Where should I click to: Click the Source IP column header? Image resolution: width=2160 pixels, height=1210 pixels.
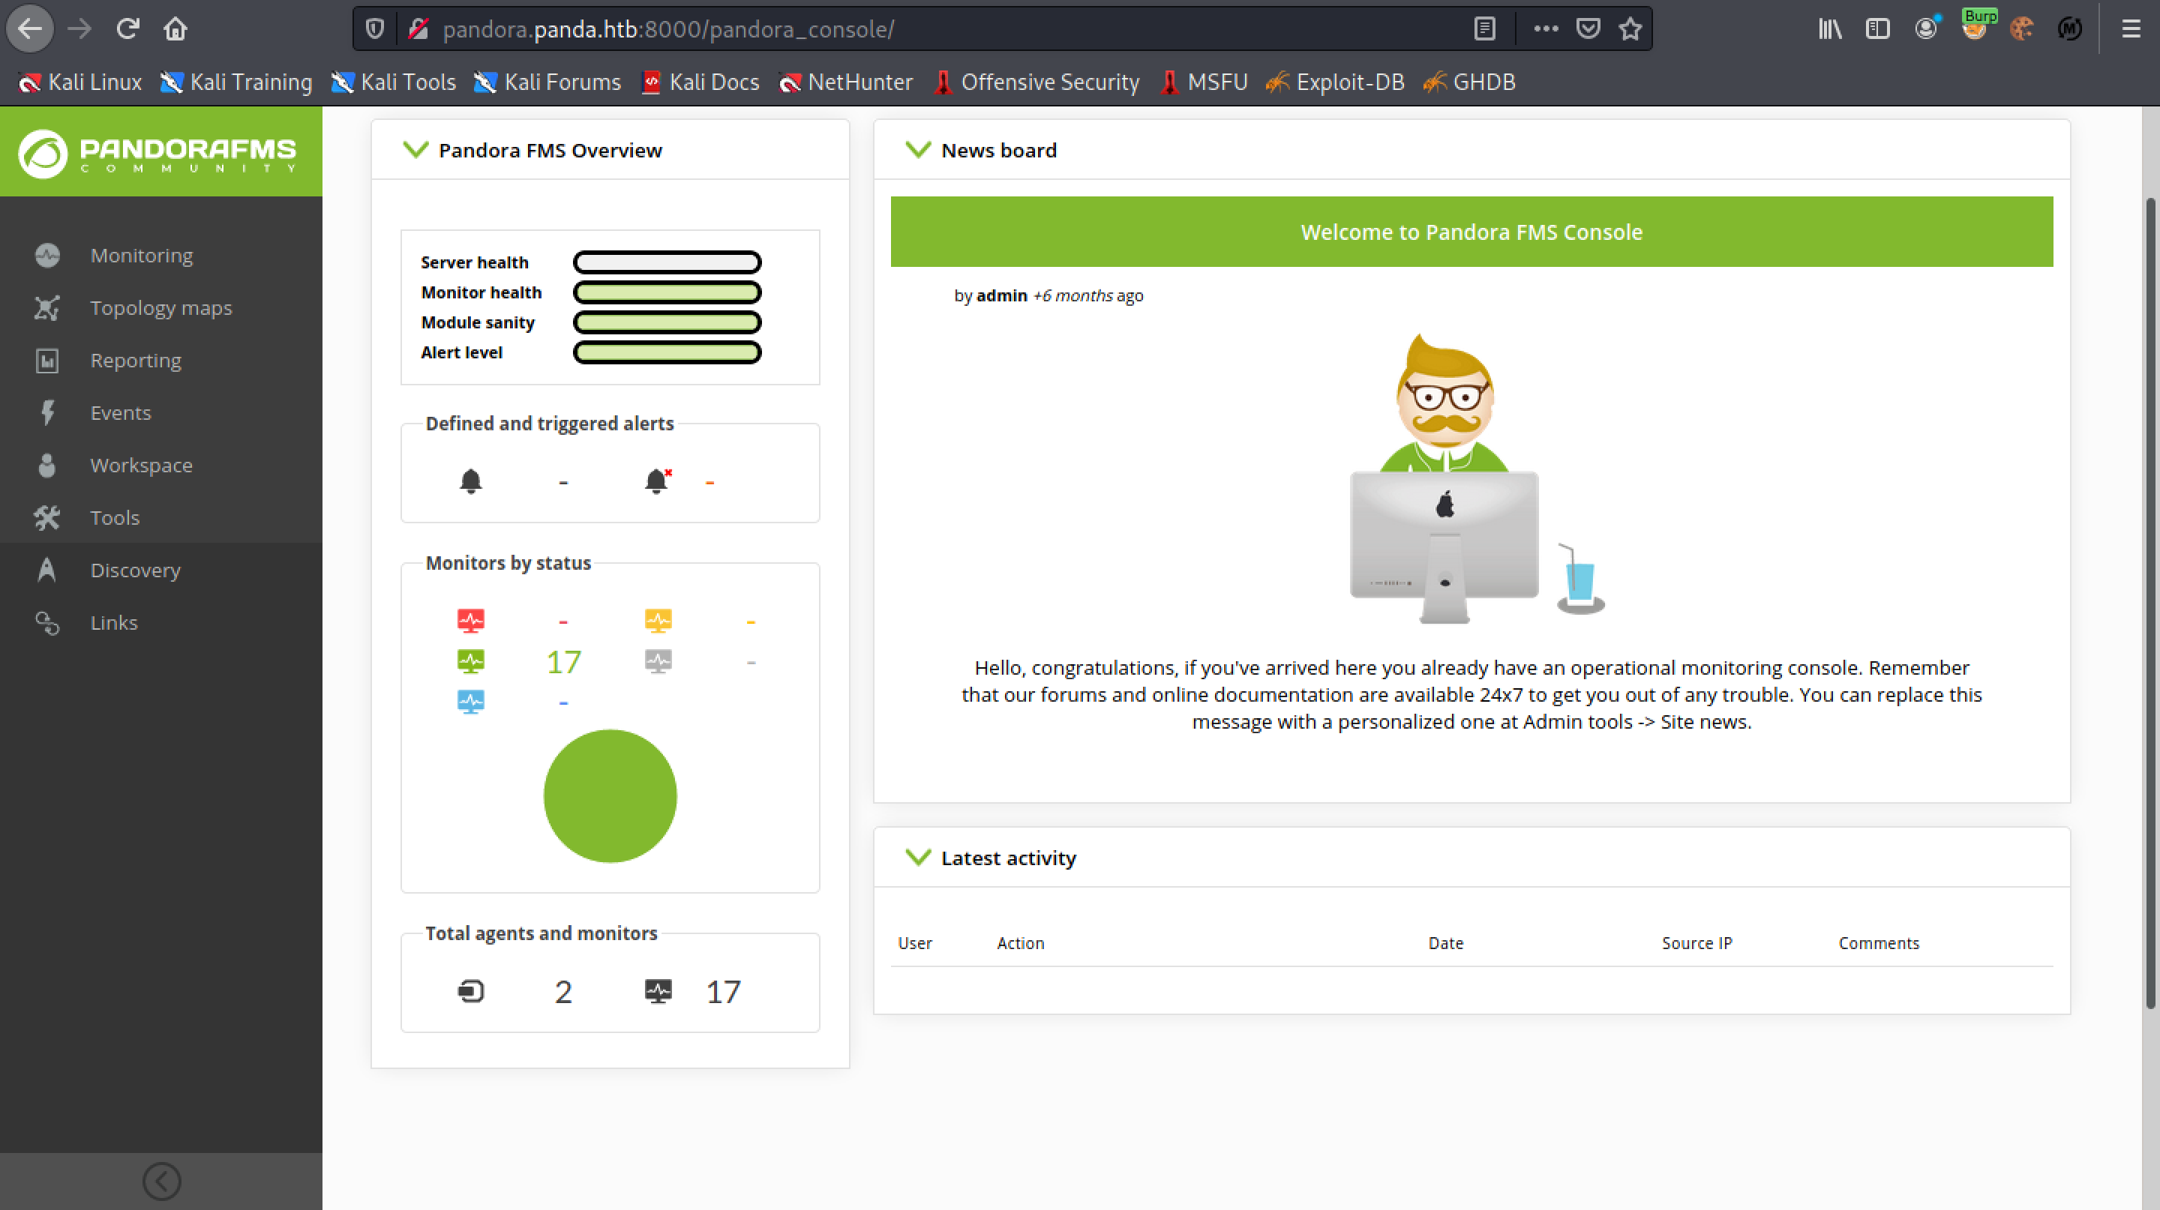tap(1696, 944)
